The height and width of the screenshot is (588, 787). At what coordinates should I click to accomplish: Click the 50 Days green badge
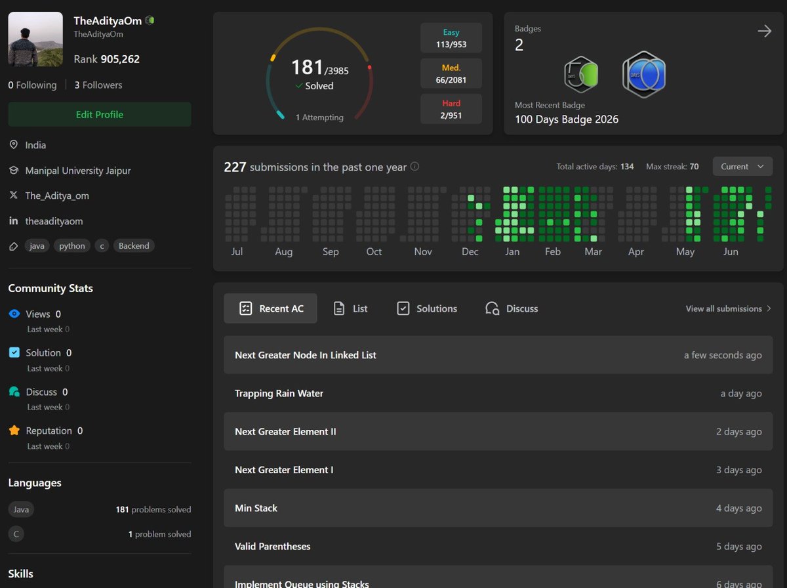coord(581,74)
